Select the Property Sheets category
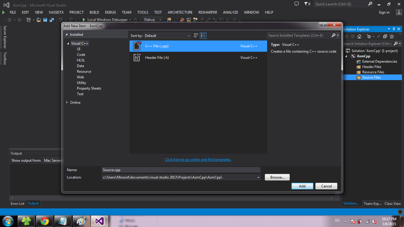Screen dimensions: 404x227 tap(89, 88)
